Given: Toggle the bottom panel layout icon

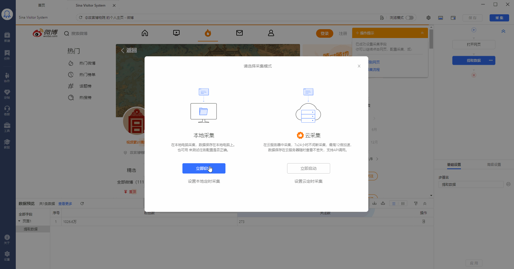Looking at the screenshot, I should 441,18.
